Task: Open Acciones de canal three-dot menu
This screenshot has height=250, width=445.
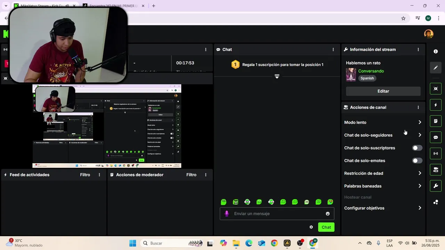Action: coord(418,108)
